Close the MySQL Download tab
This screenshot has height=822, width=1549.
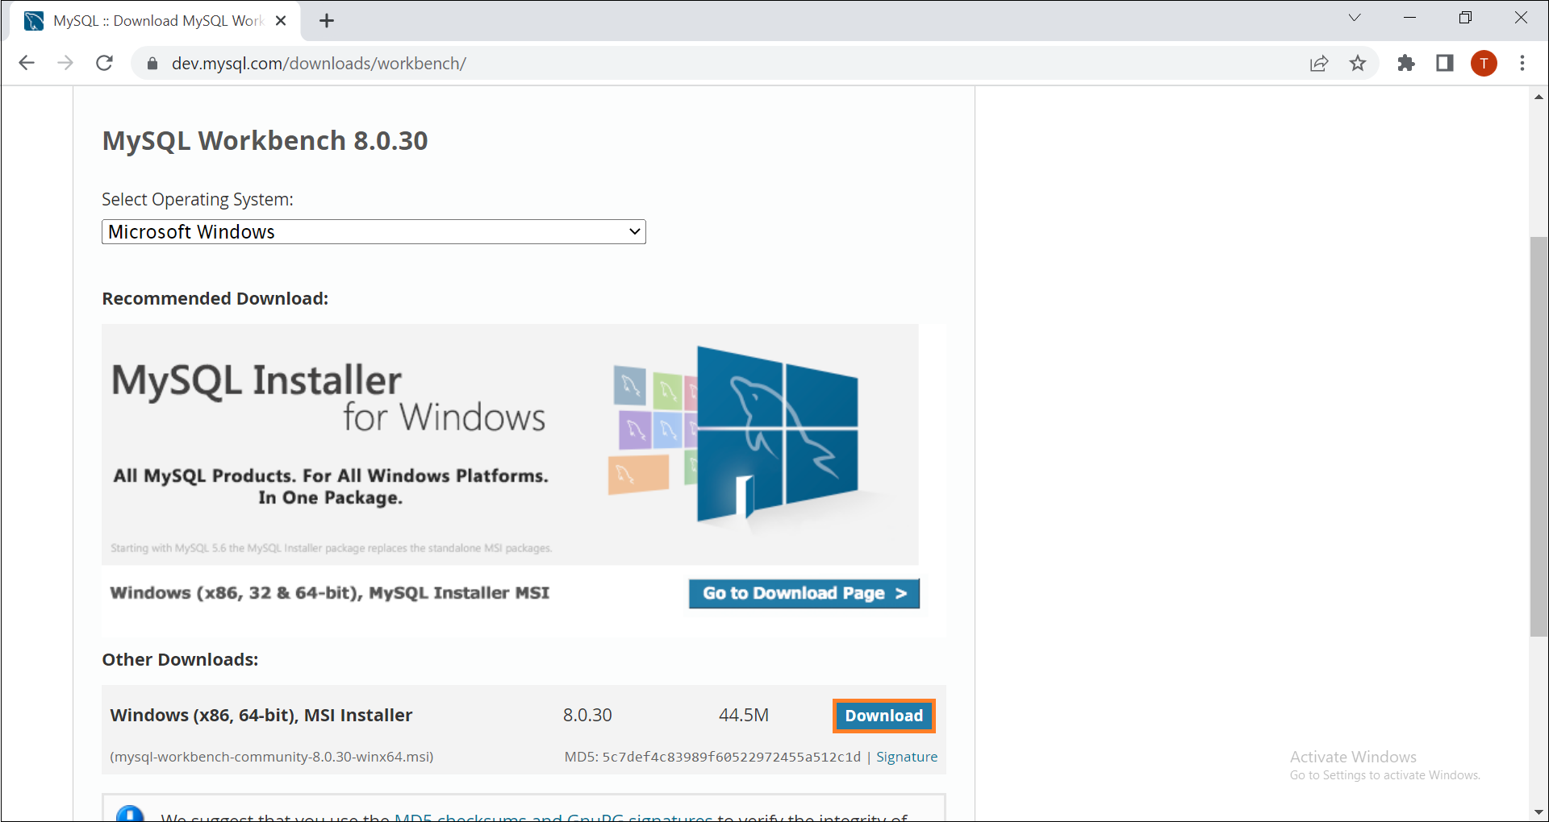(x=281, y=21)
